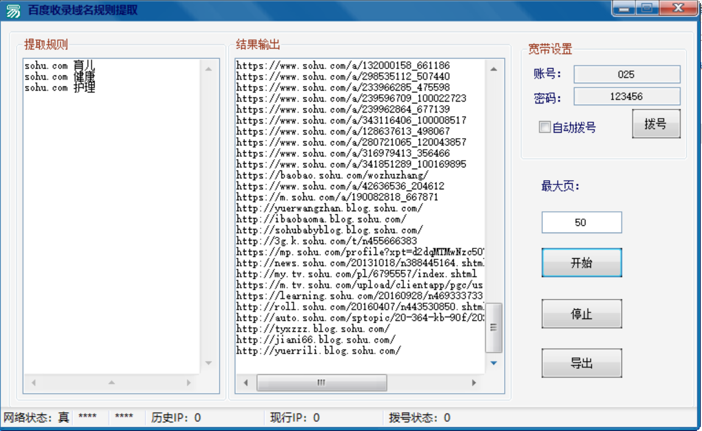
Task: Click the m.tv.sohu.com/upload/clientapp result line
Action: [360, 285]
